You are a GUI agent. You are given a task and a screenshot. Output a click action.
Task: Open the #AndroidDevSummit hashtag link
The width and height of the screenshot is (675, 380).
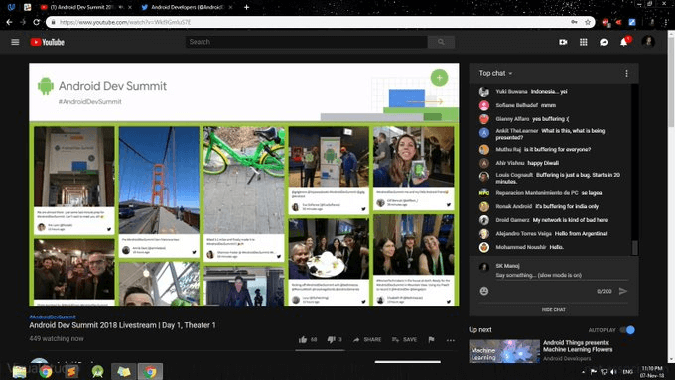click(x=53, y=317)
